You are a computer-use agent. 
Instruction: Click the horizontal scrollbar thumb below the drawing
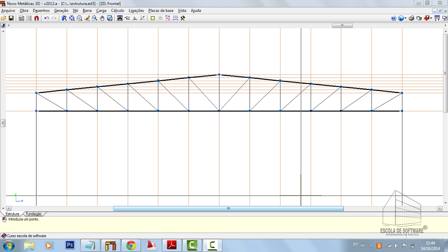(228, 209)
